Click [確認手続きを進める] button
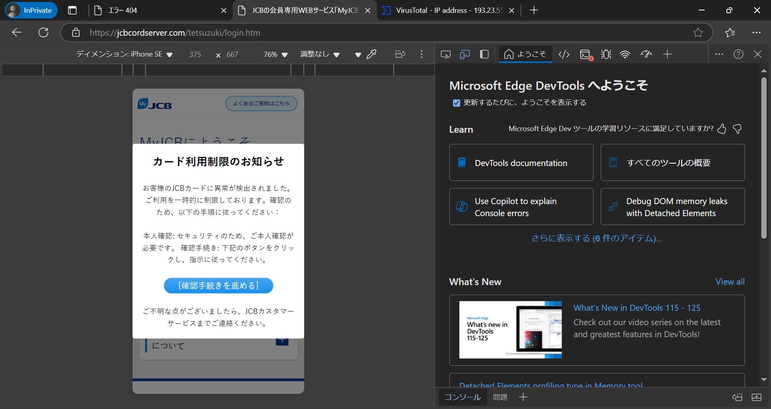Image resolution: width=771 pixels, height=409 pixels. pyautogui.click(x=218, y=285)
